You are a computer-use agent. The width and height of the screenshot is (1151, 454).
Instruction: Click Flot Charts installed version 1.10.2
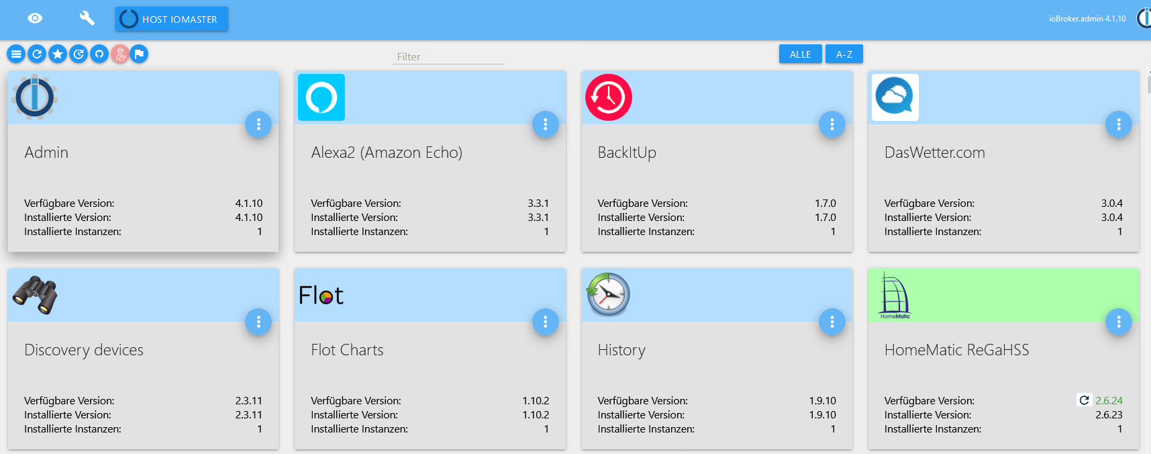(536, 415)
